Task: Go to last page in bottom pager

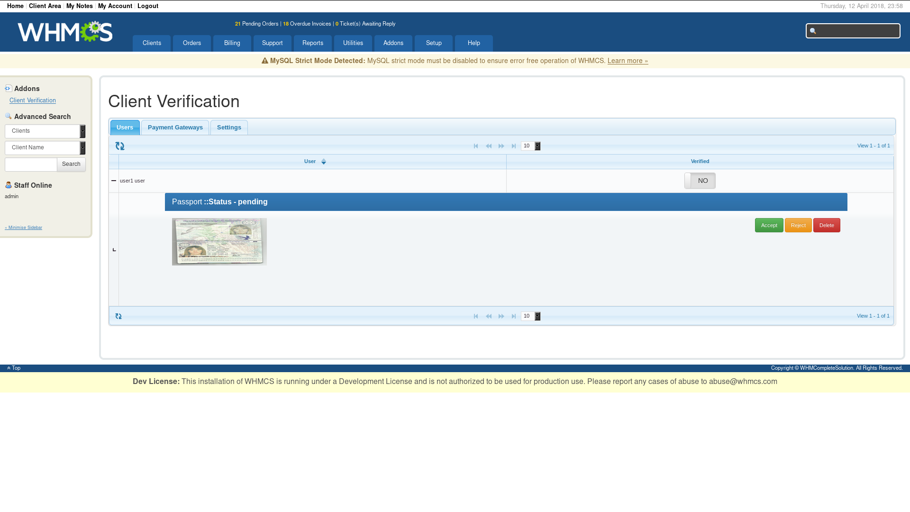Action: pos(514,316)
